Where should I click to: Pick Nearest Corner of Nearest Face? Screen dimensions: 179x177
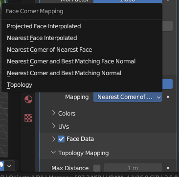click(82, 50)
